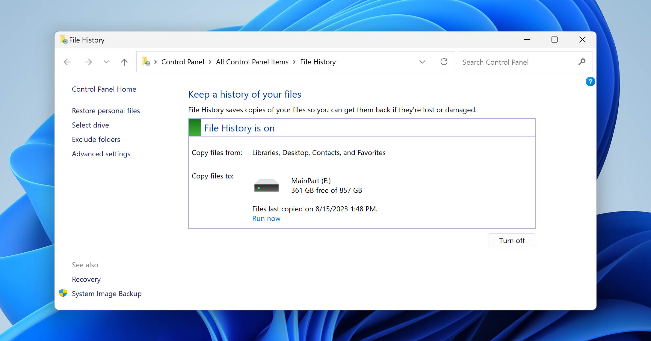Click Run now to start backup immediately
This screenshot has height=341, width=651.
tap(266, 218)
